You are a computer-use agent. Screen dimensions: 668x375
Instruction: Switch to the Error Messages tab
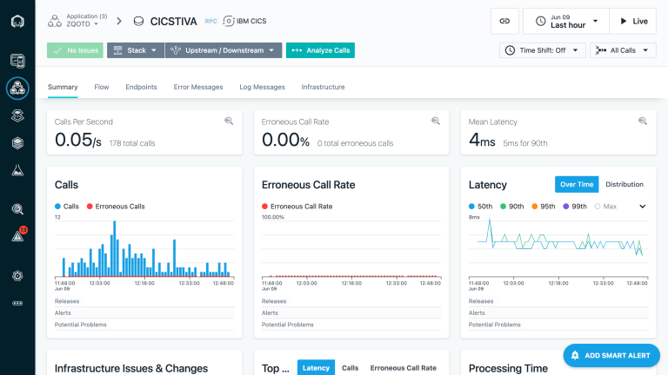point(198,87)
